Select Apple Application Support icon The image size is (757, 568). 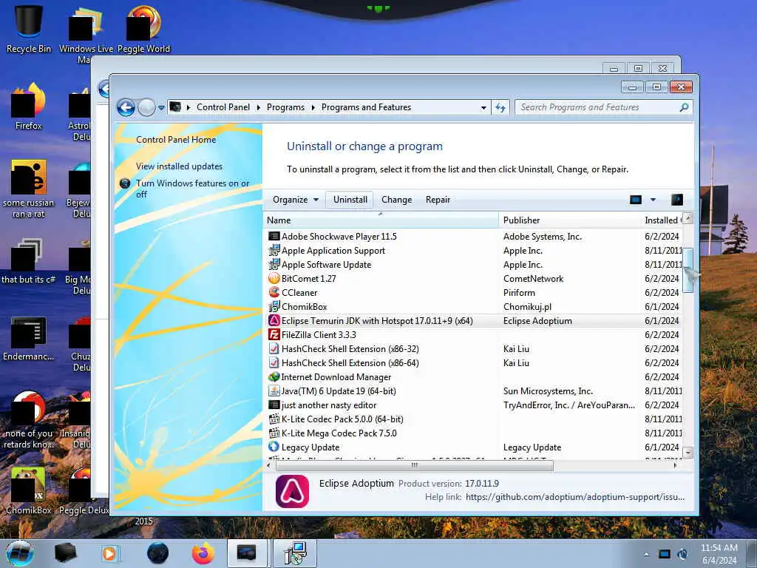click(274, 250)
